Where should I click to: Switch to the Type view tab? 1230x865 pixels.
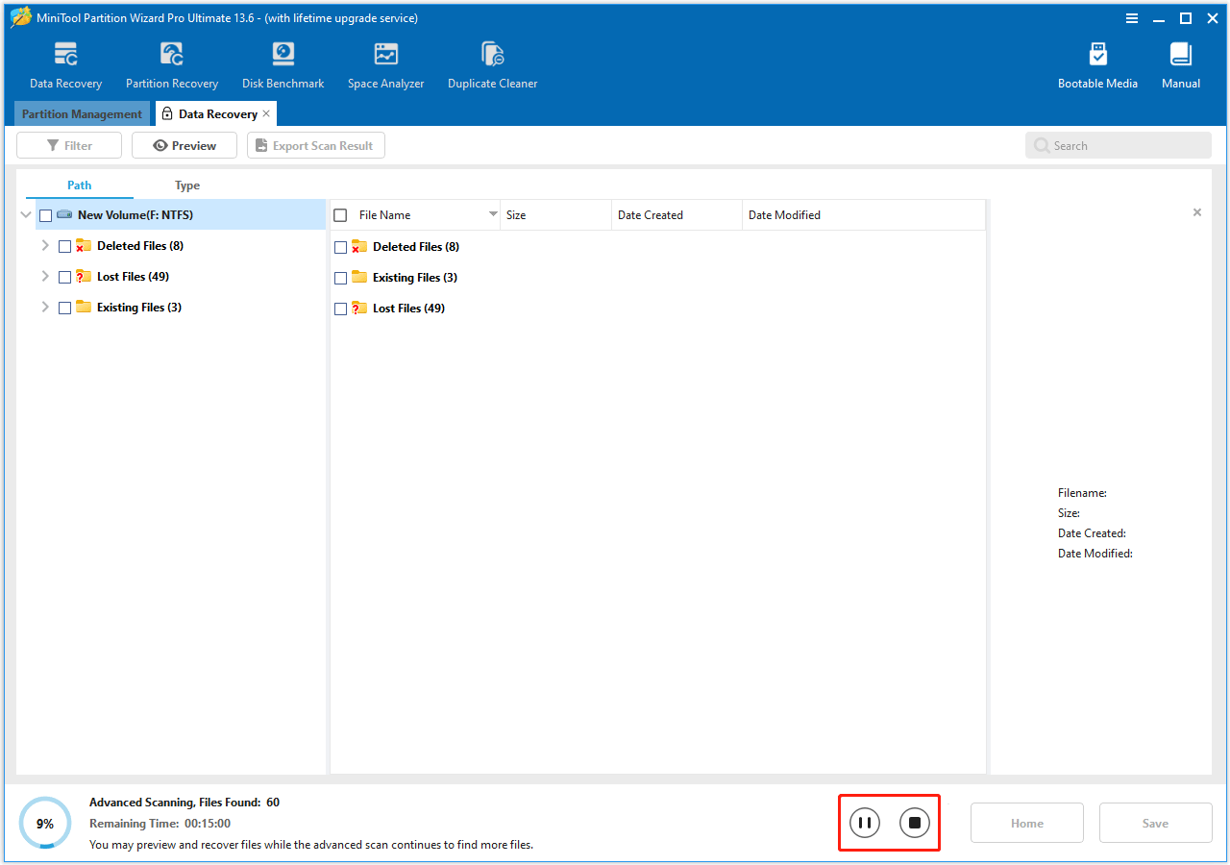coord(186,185)
